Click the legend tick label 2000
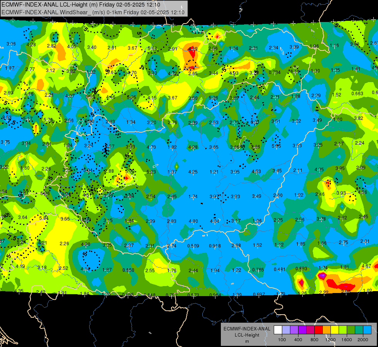The image size is (378, 347). coord(363,340)
